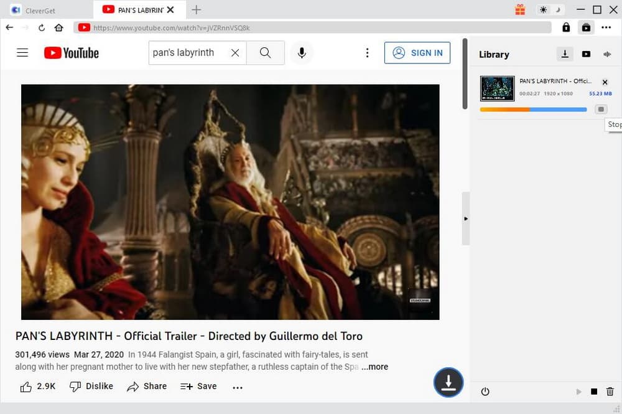Screen dimensions: 622x414
Task: Open the YouTube hamburger menu
Action: click(x=22, y=52)
